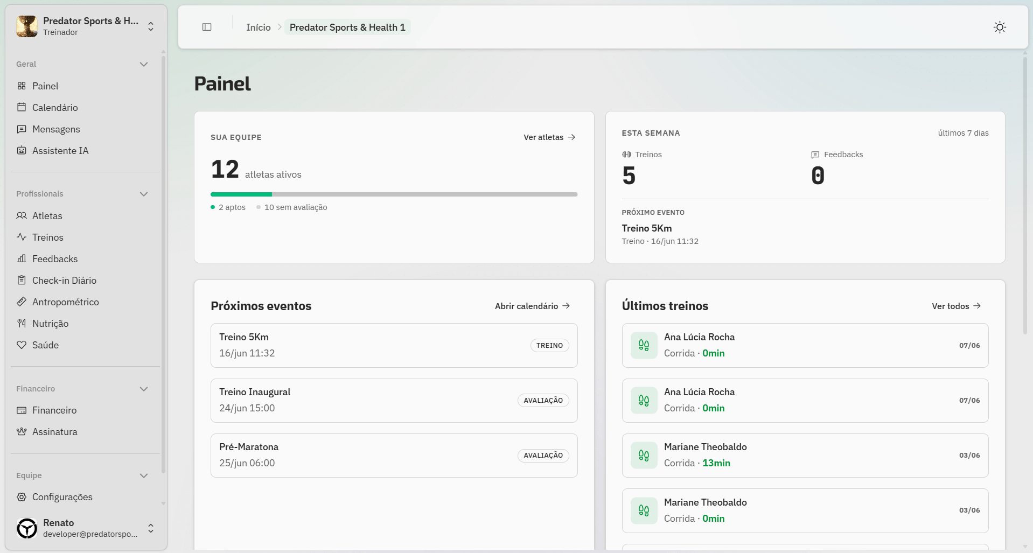Image resolution: width=1033 pixels, height=553 pixels.
Task: Click the Saúde heart icon
Action: point(22,345)
